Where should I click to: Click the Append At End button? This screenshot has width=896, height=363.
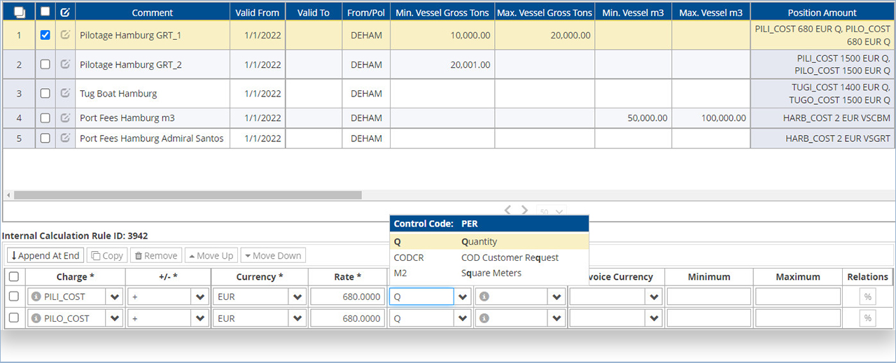click(x=45, y=255)
